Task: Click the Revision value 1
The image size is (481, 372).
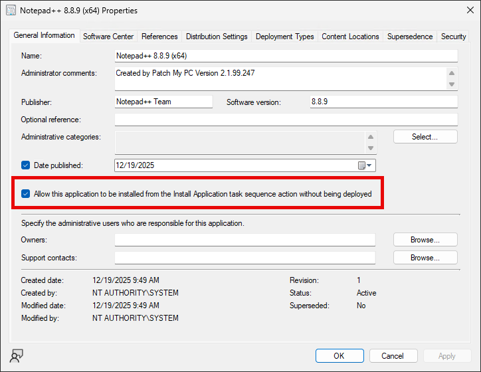Action: click(359, 280)
